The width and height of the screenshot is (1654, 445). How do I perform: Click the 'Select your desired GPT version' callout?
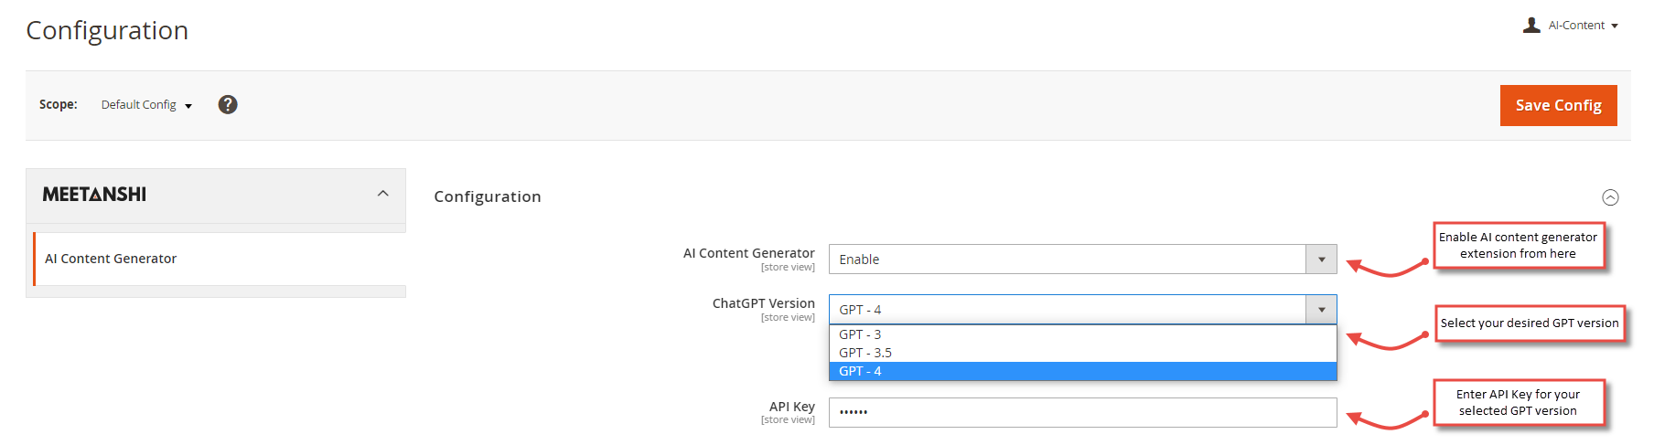coord(1529,323)
